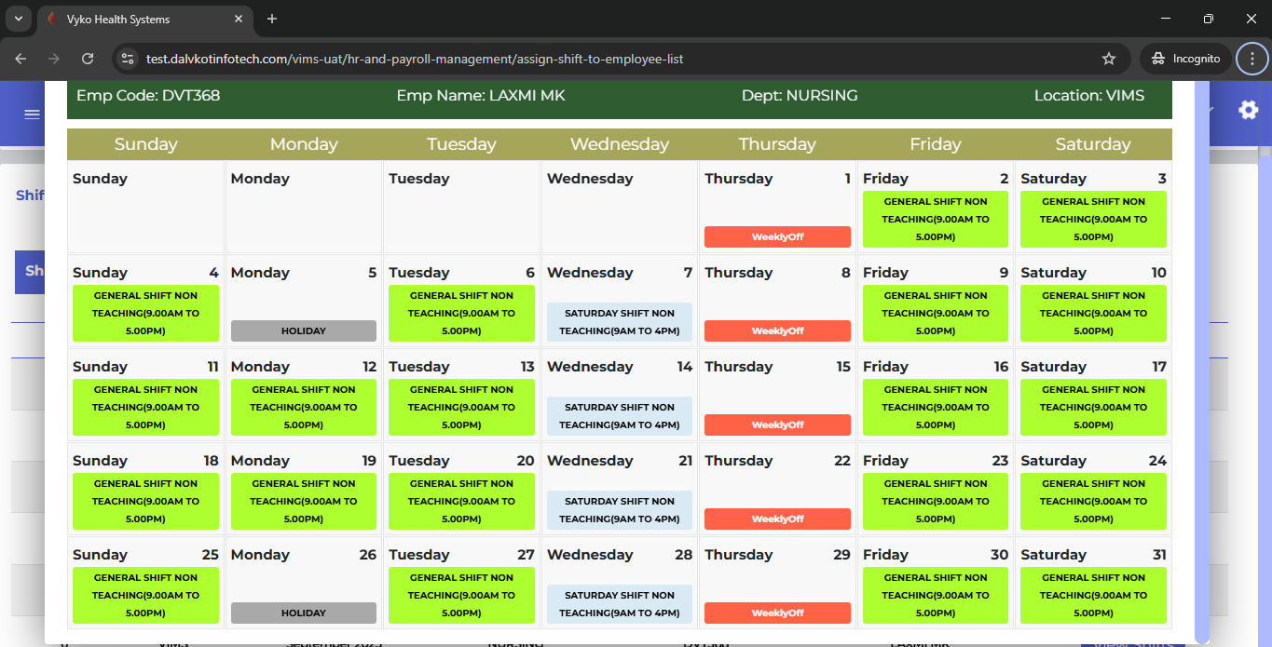This screenshot has height=647, width=1272.
Task: Click HOLIDAY entry on Monday 26
Action: (x=303, y=613)
